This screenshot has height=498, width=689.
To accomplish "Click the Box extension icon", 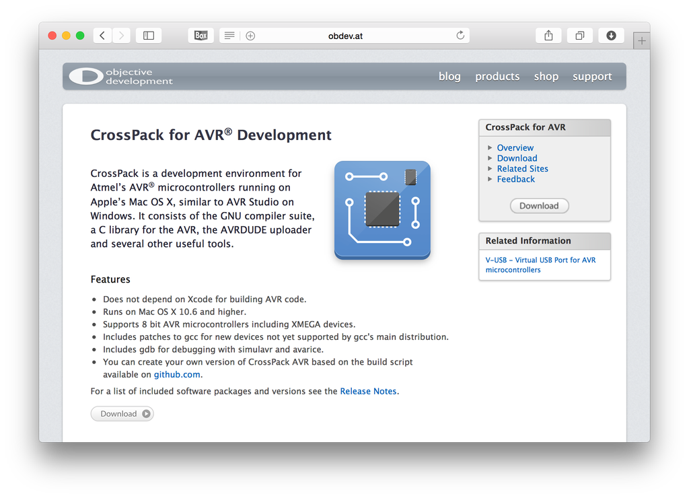I will [201, 36].
